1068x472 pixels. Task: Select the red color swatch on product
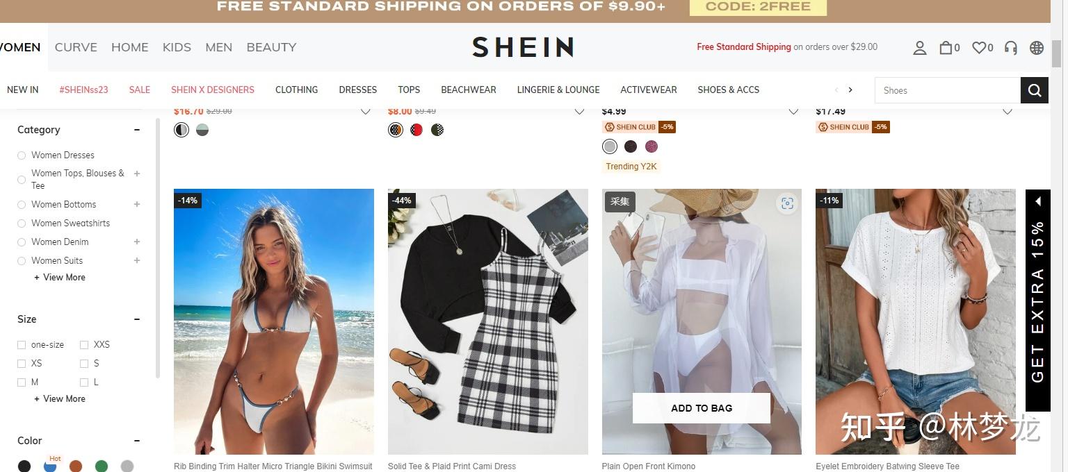(416, 130)
